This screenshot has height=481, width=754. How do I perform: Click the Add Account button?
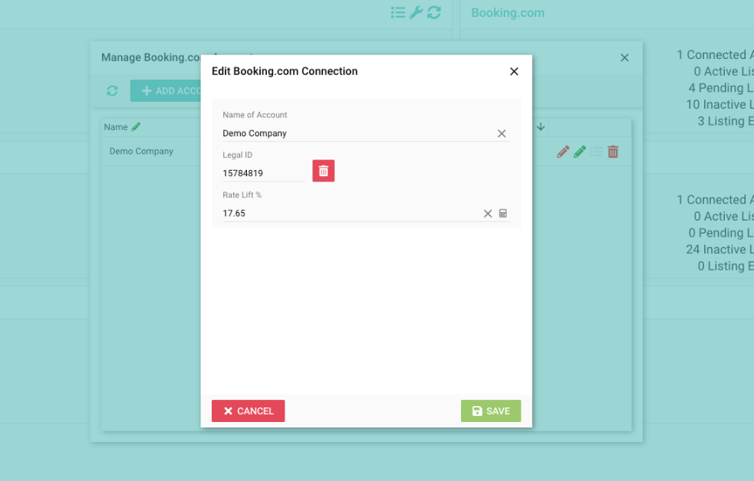tap(167, 91)
